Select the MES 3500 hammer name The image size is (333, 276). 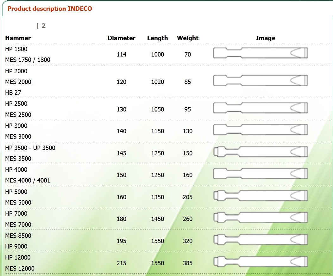18,159
